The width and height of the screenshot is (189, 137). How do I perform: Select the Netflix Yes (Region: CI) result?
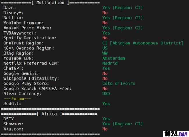tap(123, 18)
